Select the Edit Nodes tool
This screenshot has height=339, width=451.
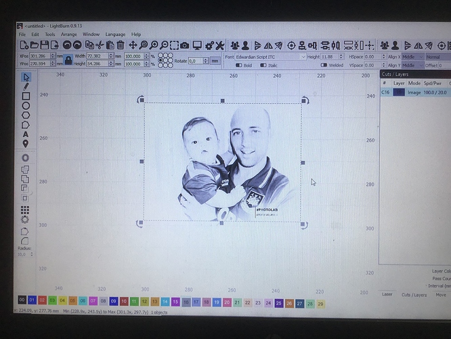coord(25,125)
